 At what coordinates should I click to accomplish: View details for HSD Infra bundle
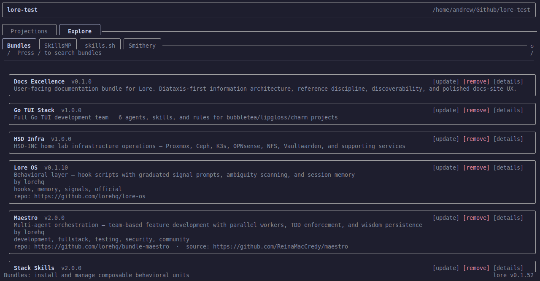(x=508, y=139)
